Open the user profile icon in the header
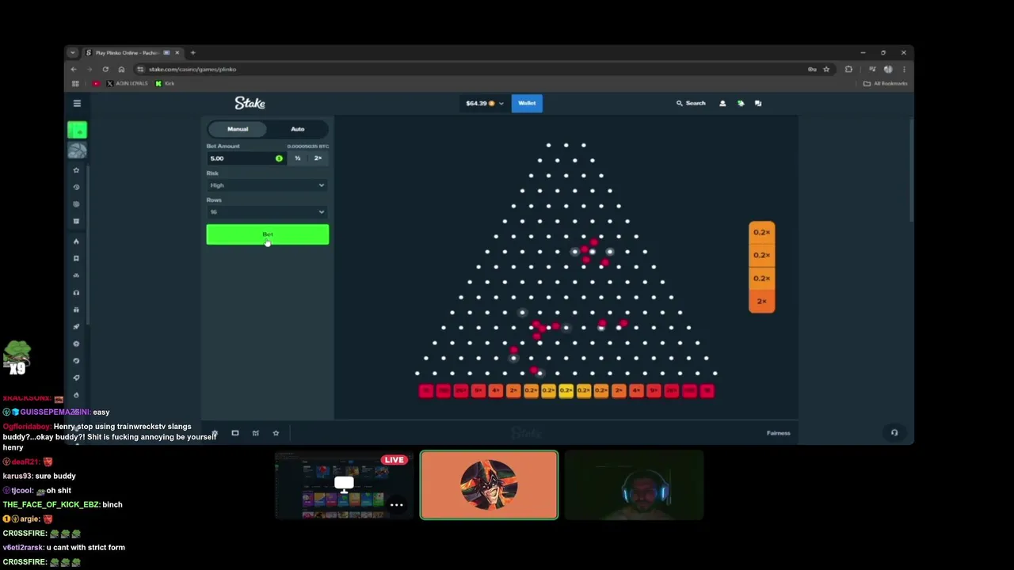The height and width of the screenshot is (570, 1014). 722,103
